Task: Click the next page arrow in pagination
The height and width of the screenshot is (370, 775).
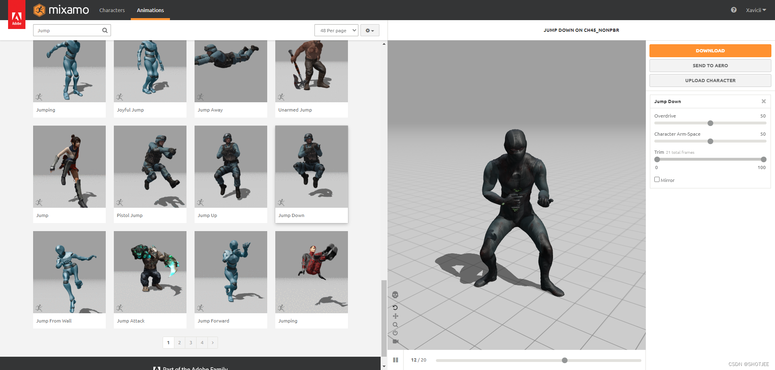Action: 213,343
